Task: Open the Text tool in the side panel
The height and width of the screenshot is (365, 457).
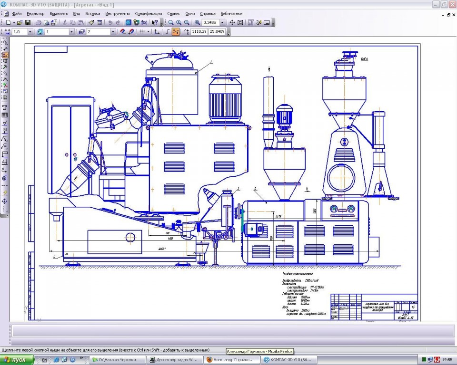Action: pyautogui.click(x=5, y=107)
